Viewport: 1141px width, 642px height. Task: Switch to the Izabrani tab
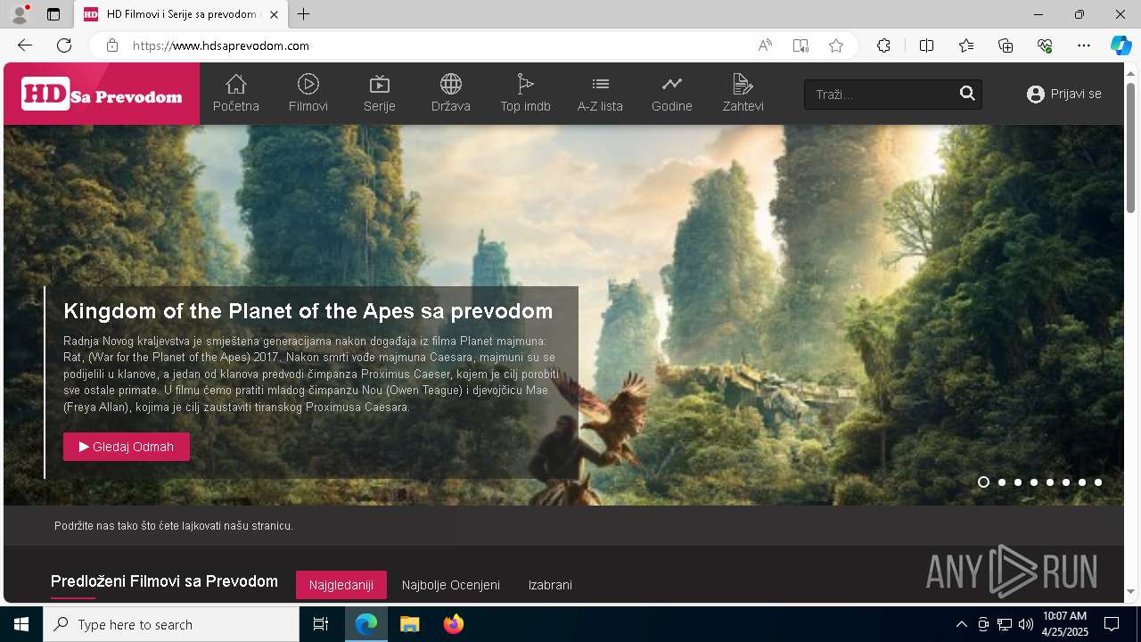550,585
